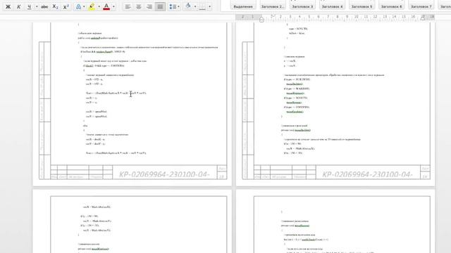The width and height of the screenshot is (451, 253).
Task: Apply the Заголовок 2 style
Action: (273, 5)
